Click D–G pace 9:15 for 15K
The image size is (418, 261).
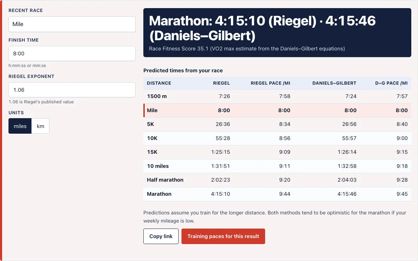tap(402, 152)
